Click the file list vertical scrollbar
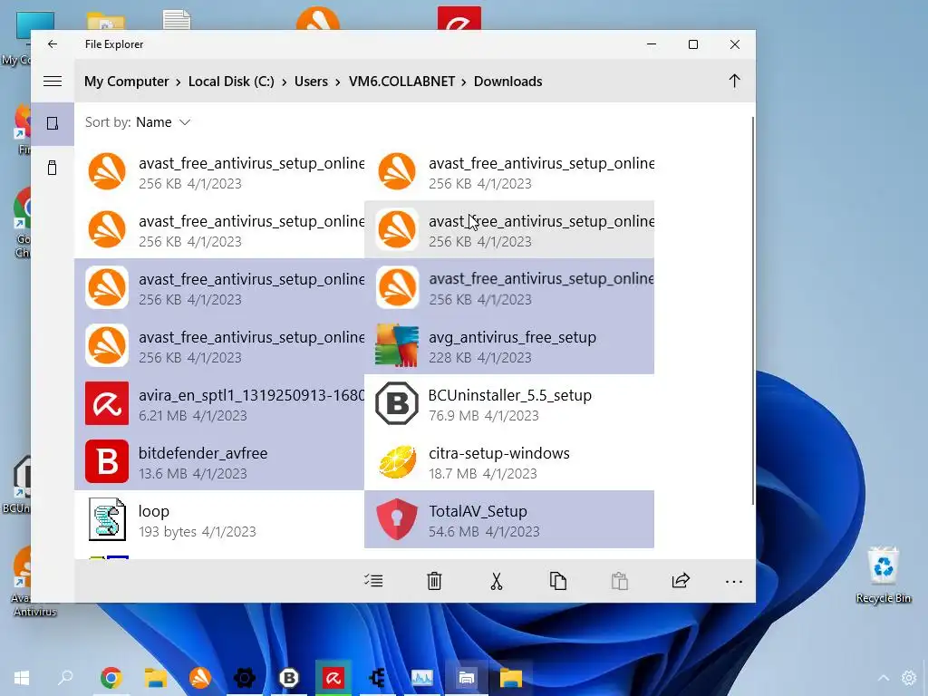This screenshot has width=928, height=696. click(753, 311)
